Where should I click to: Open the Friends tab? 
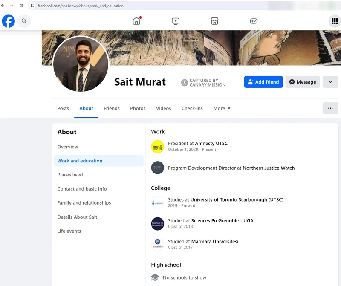click(x=112, y=108)
